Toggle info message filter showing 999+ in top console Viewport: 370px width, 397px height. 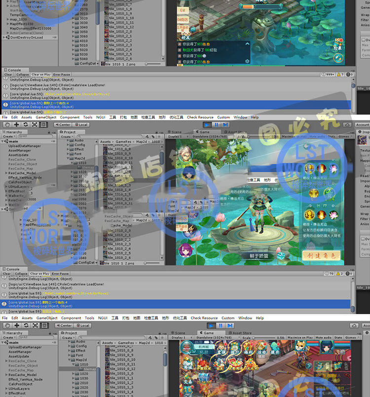[x=328, y=75]
